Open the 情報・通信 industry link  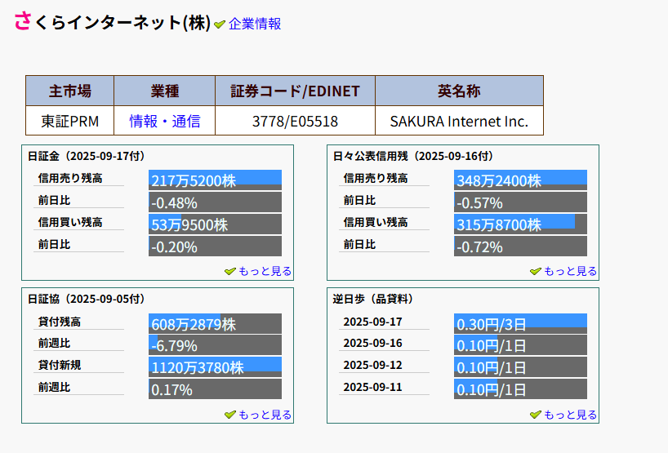(x=164, y=122)
